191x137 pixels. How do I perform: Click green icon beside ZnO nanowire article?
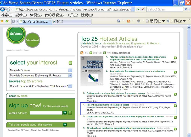click(175, 94)
